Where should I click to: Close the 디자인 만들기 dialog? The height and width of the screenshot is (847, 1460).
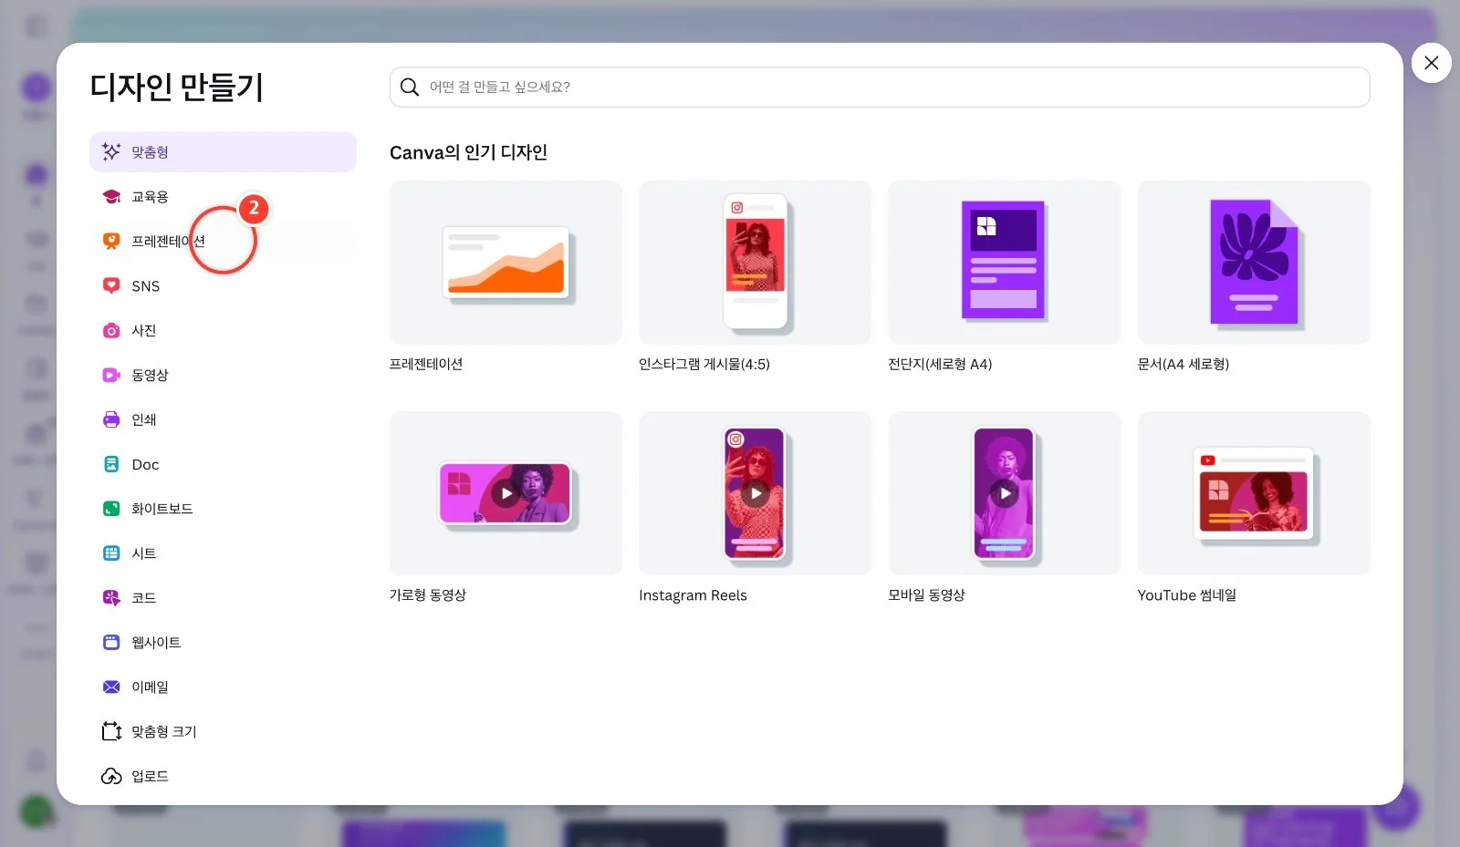(x=1431, y=63)
